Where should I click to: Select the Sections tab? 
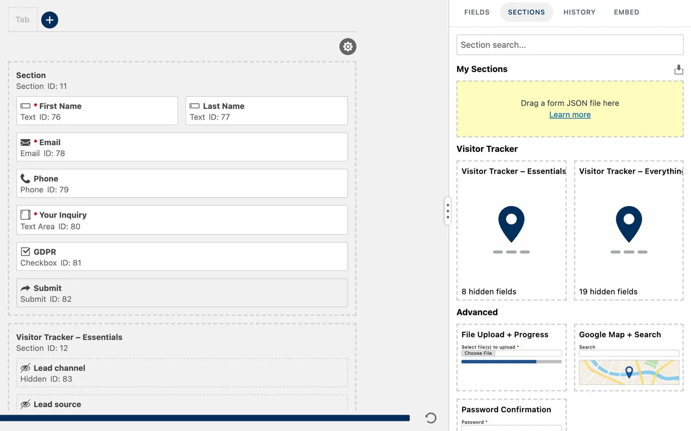tap(526, 12)
